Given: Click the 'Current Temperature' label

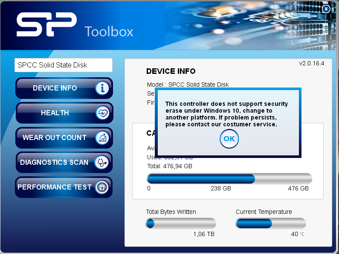Looking at the screenshot, I should (264, 212).
